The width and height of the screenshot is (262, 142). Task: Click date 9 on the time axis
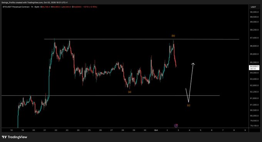point(245,130)
